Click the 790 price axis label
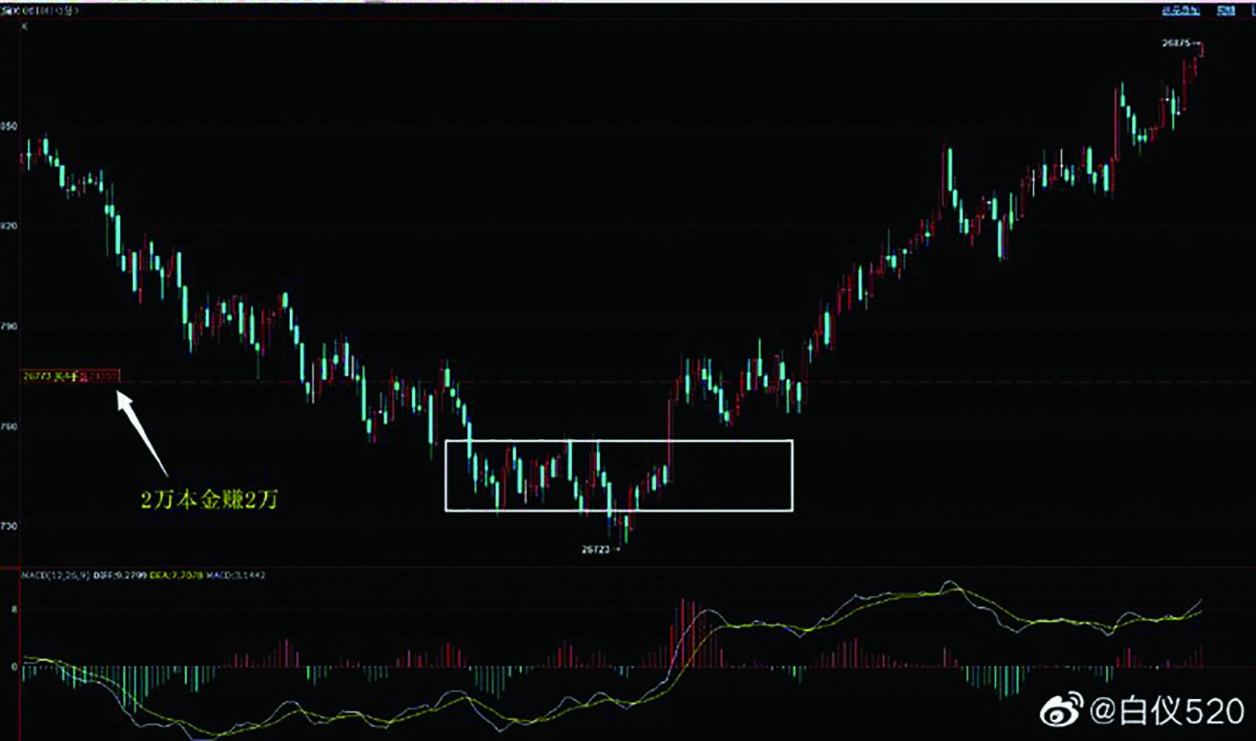 click(8, 326)
